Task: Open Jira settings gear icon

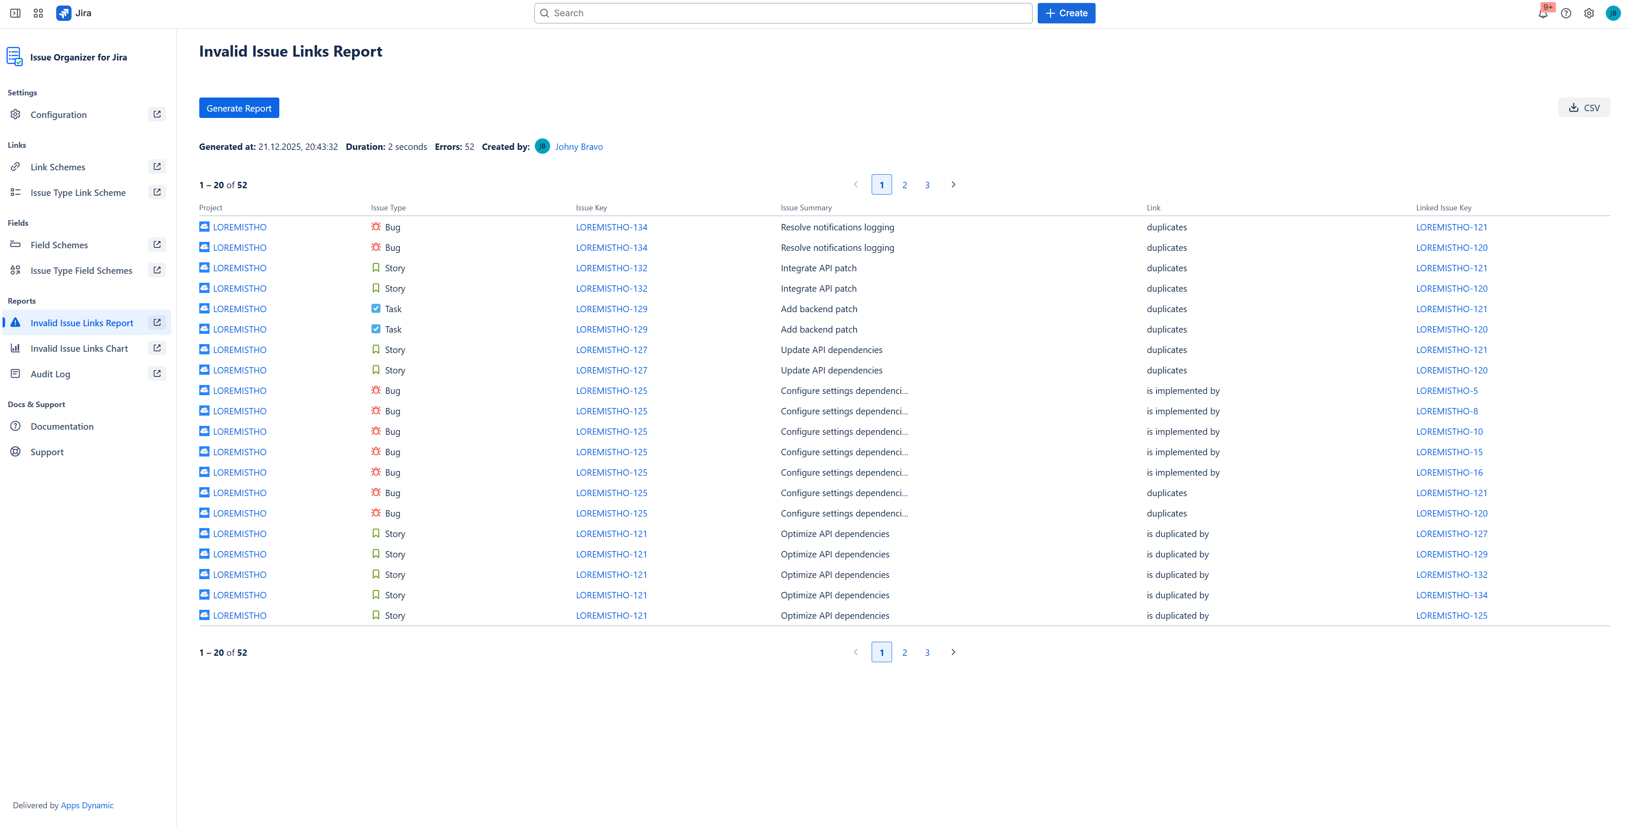Action: 1588,13
